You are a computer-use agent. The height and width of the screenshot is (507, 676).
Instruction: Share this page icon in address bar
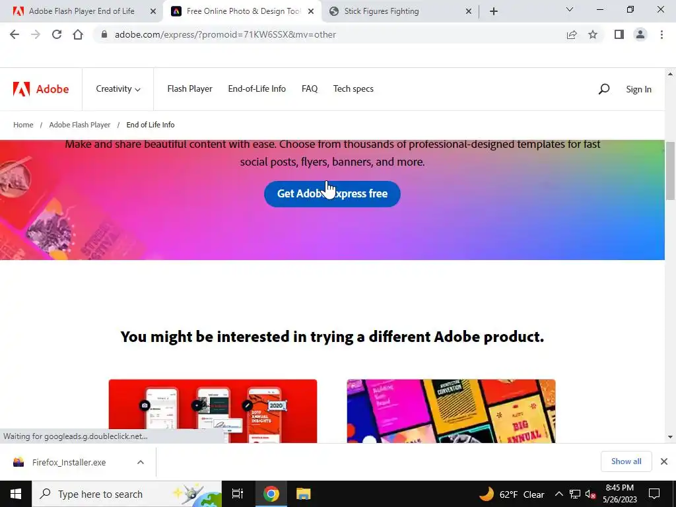[572, 34]
